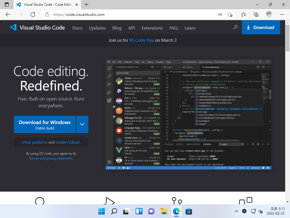290x218 pixels.
Task: Open license and privacy statement link
Action: [51, 158]
